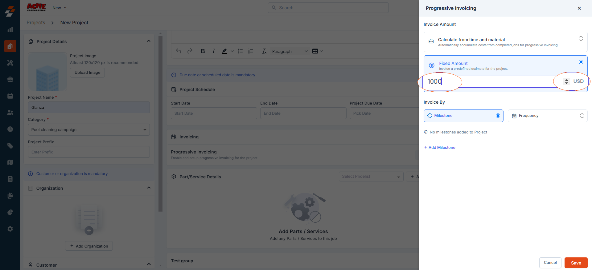The image size is (592, 270).
Task: Insert bulleted list
Action: point(240,51)
